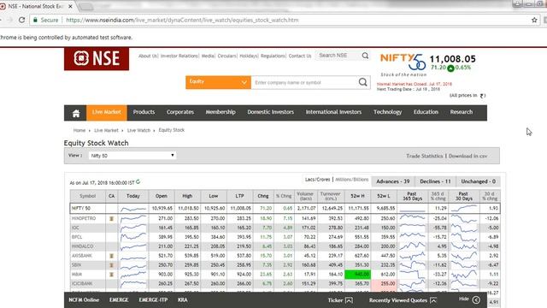The height and width of the screenshot is (308, 547).
Task: Open the Membership menu
Action: [x=221, y=112]
